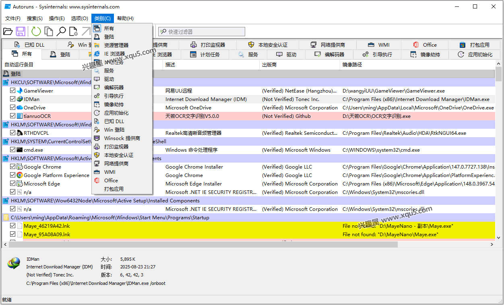Uncheck the GameViewer autorun checkbox
The width and height of the screenshot is (504, 305).
pos(13,91)
